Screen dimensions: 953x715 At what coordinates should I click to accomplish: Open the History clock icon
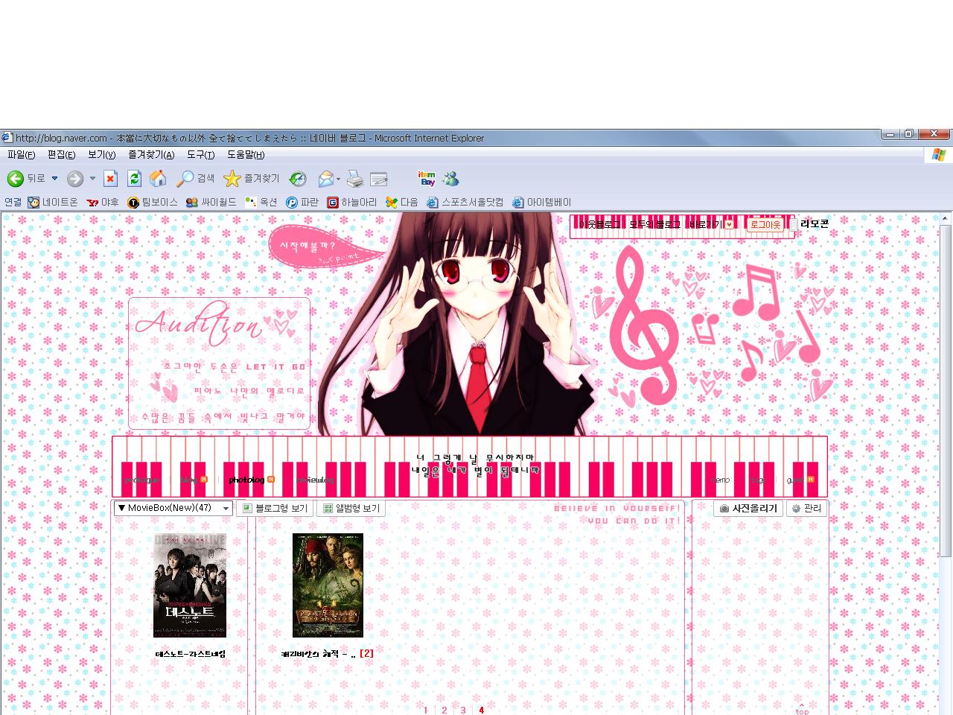point(298,179)
